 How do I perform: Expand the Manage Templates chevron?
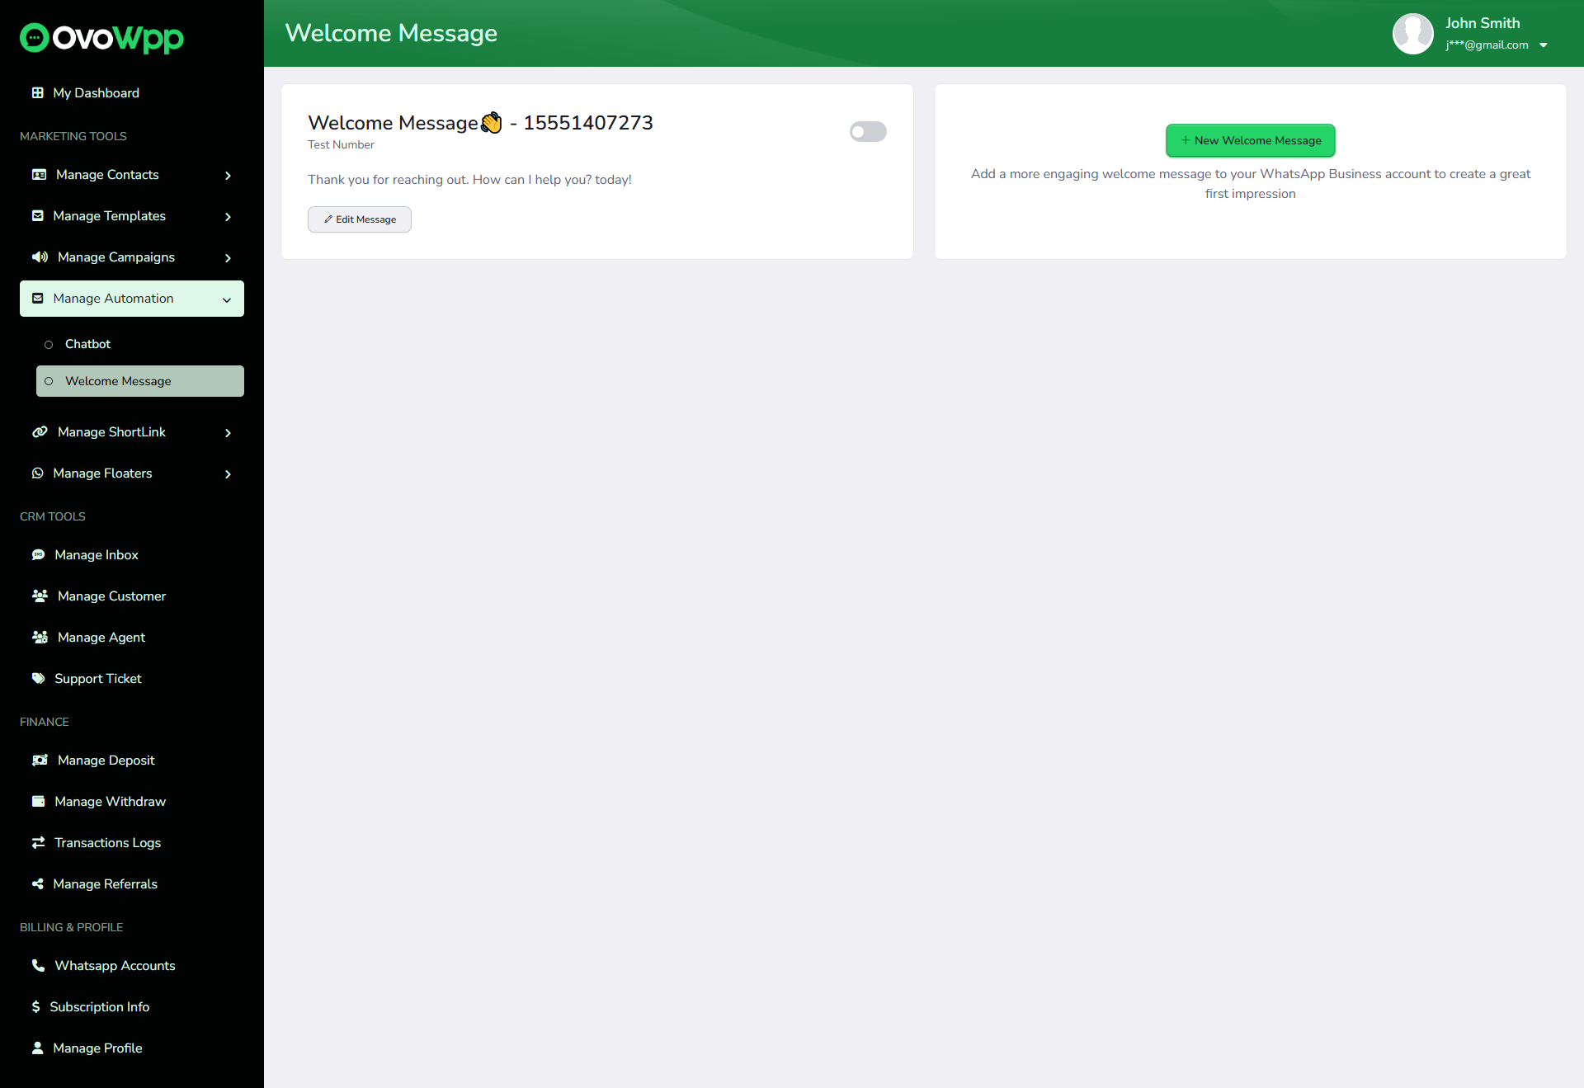[x=228, y=216]
